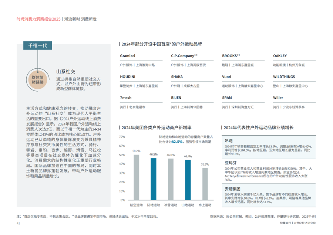This screenshot has width=333, height=235.
Task: Click the "70%" y-axis tick label
Action: pos(122,137)
